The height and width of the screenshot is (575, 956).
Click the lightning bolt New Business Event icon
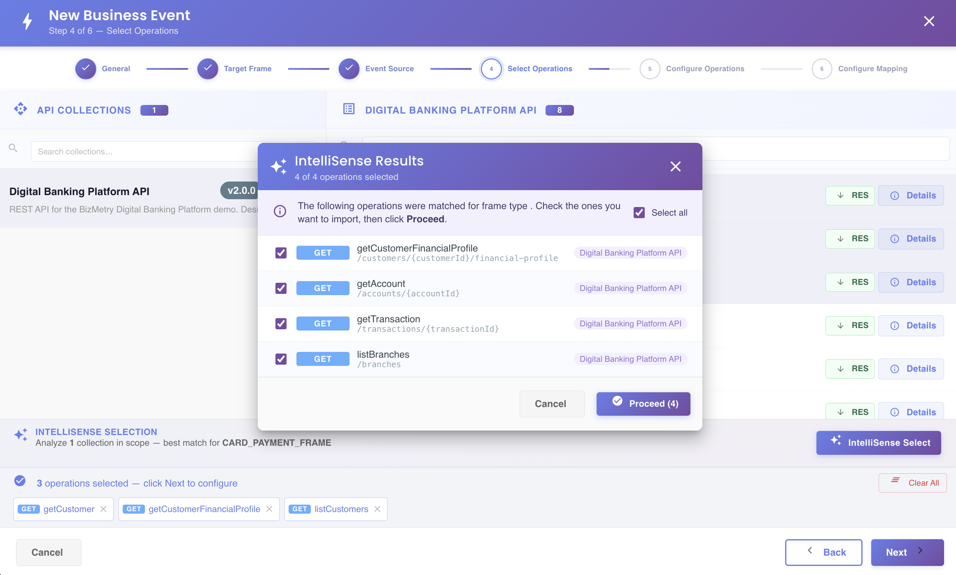pos(27,21)
